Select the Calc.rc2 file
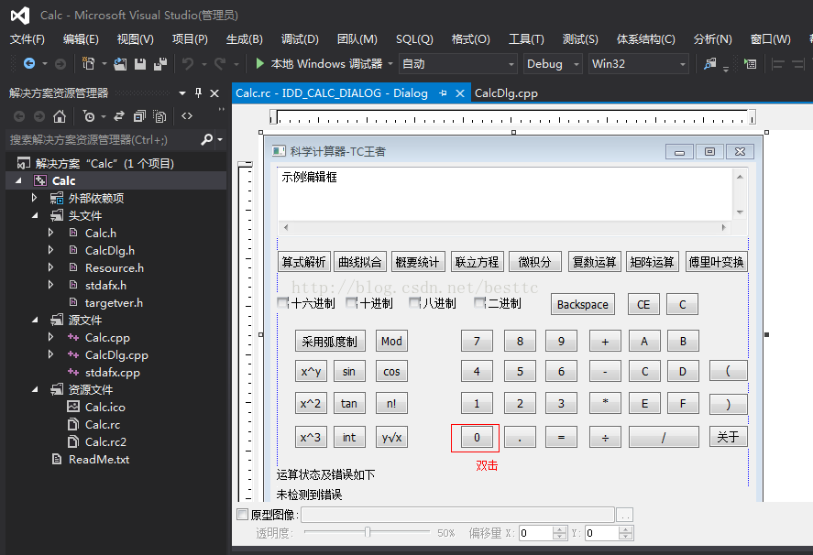Screen dimensions: 813x555 [105, 441]
